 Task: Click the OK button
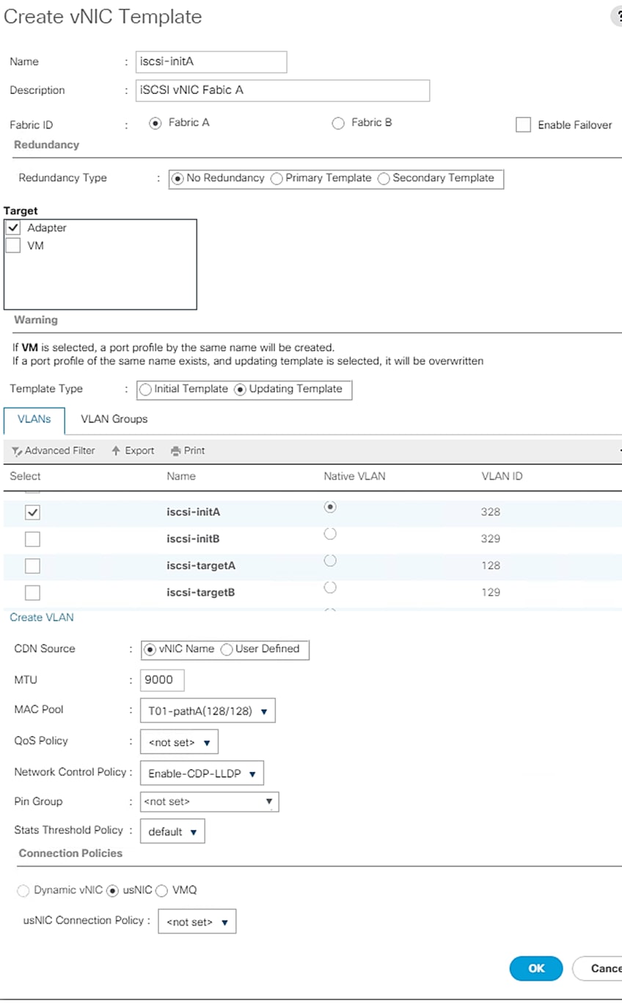[536, 968]
